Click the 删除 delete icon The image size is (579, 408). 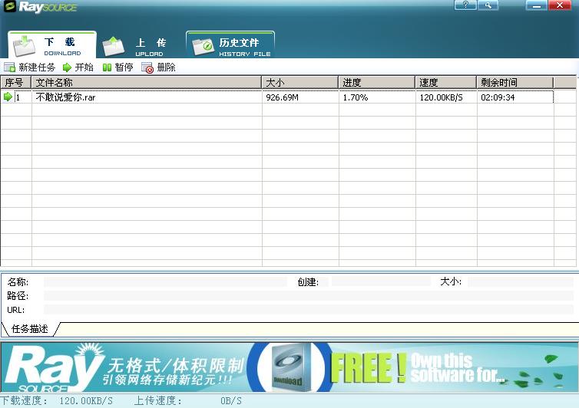[148, 67]
